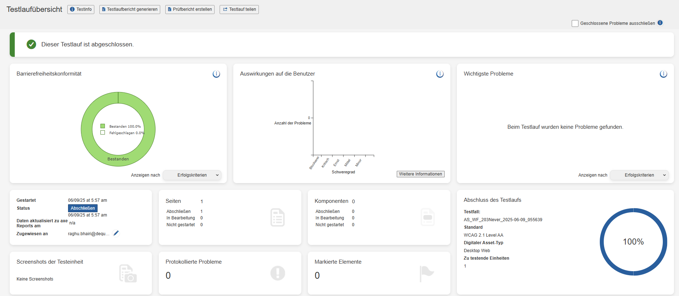Click the blue Abschließen status badge
The image size is (679, 296).
(83, 208)
